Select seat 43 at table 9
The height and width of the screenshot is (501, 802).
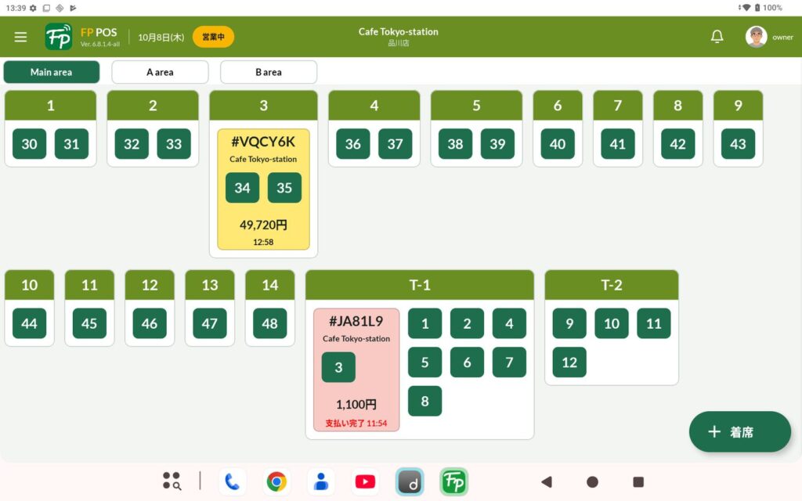(x=738, y=144)
